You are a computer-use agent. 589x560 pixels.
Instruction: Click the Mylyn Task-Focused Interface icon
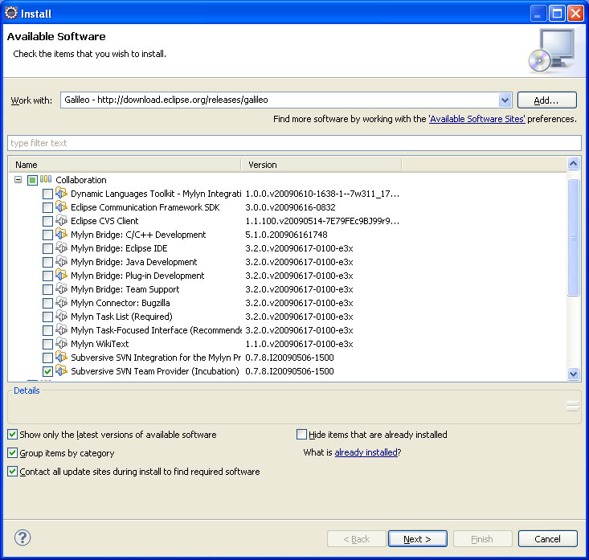(x=61, y=329)
